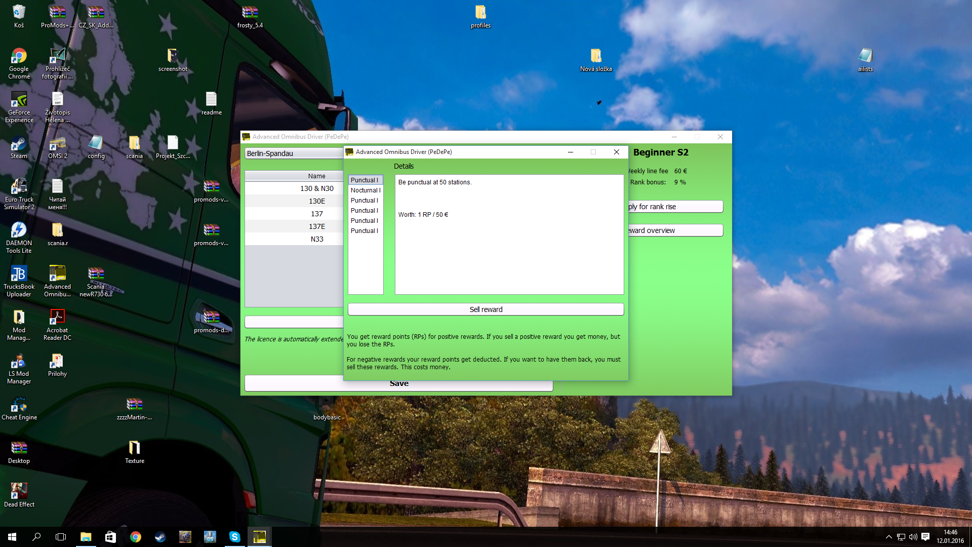Select the last Punctual I reward
This screenshot has width=972, height=547.
click(x=364, y=231)
